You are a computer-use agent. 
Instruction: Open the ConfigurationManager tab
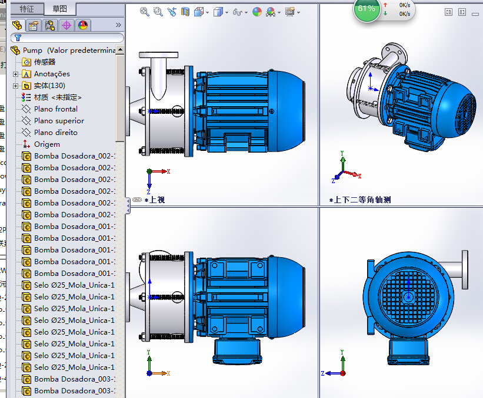[50, 25]
